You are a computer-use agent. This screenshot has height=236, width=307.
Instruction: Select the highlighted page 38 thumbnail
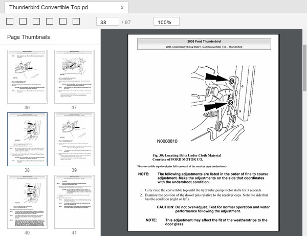pos(28,139)
